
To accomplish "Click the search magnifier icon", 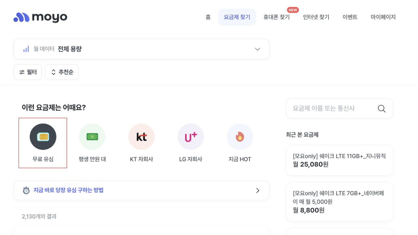I will [381, 108].
